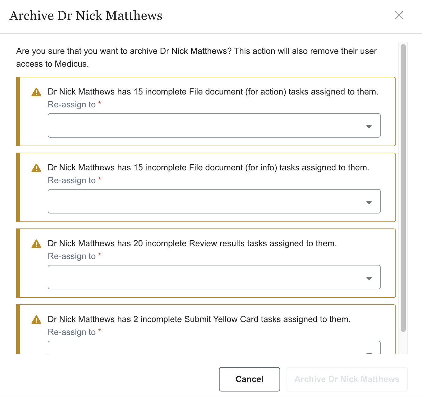Expand the Submit Yellow Card re-assign dropdown

pos(214,349)
